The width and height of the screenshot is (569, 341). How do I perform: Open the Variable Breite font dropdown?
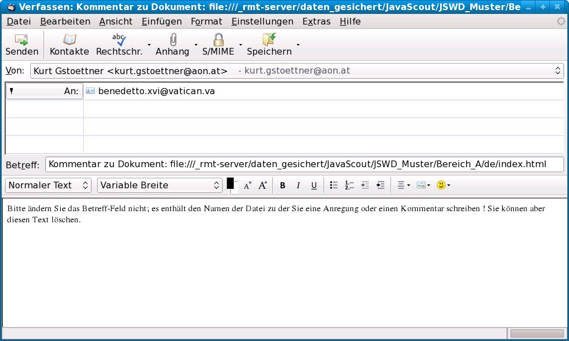click(x=160, y=185)
